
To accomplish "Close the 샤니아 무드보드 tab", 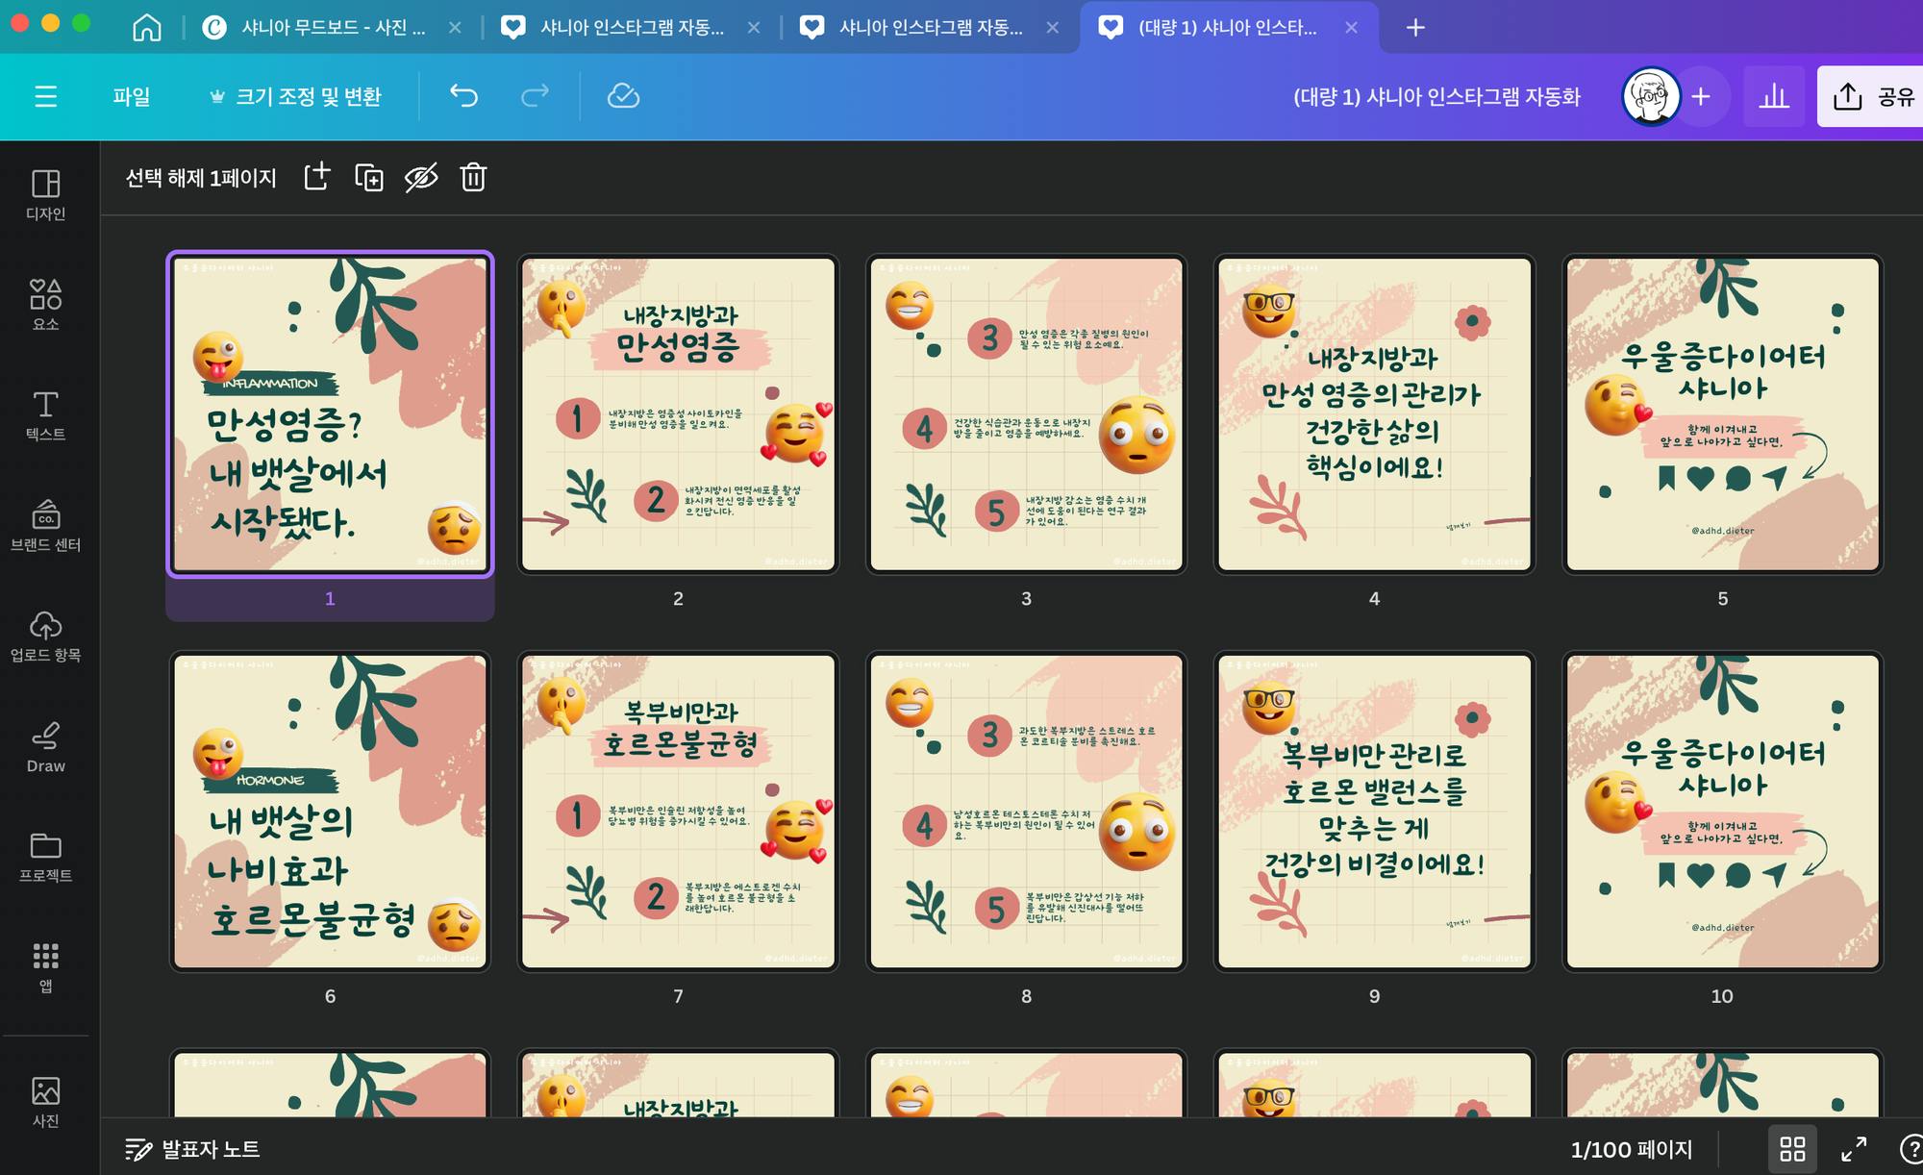I will tap(455, 28).
